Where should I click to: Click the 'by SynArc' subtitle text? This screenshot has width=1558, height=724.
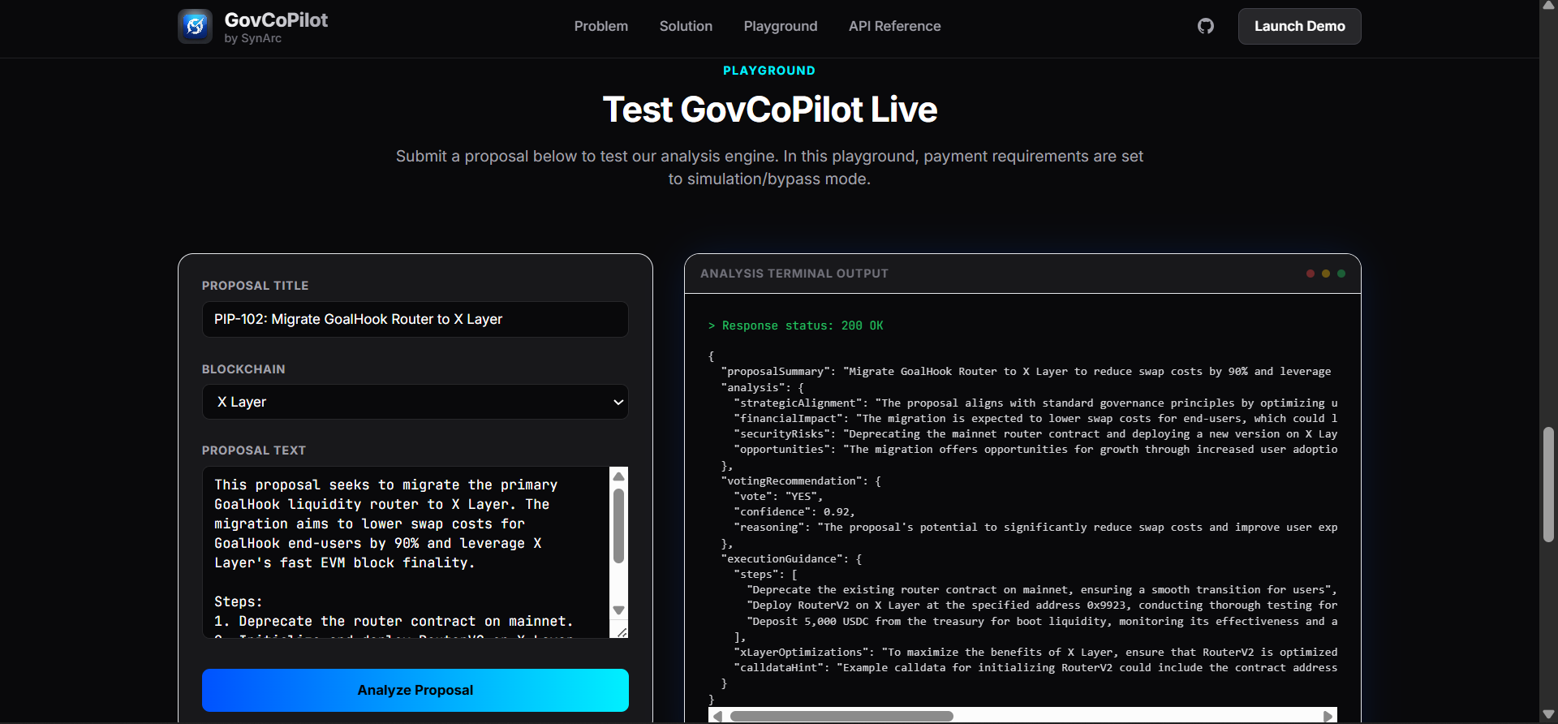[x=253, y=38]
